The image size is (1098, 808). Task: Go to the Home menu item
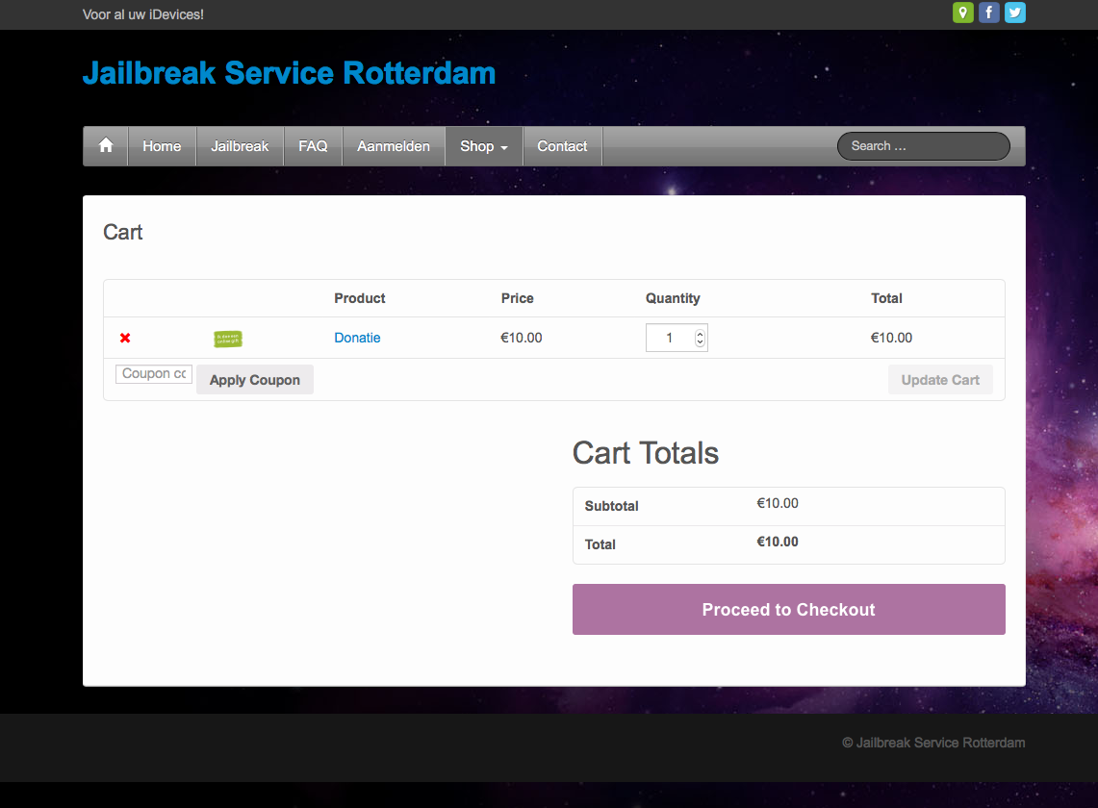[x=162, y=146]
